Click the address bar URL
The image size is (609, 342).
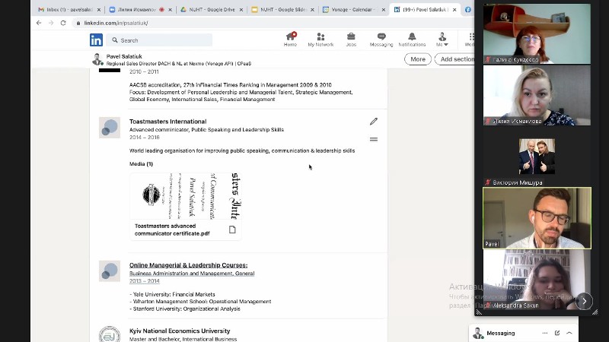click(x=116, y=23)
